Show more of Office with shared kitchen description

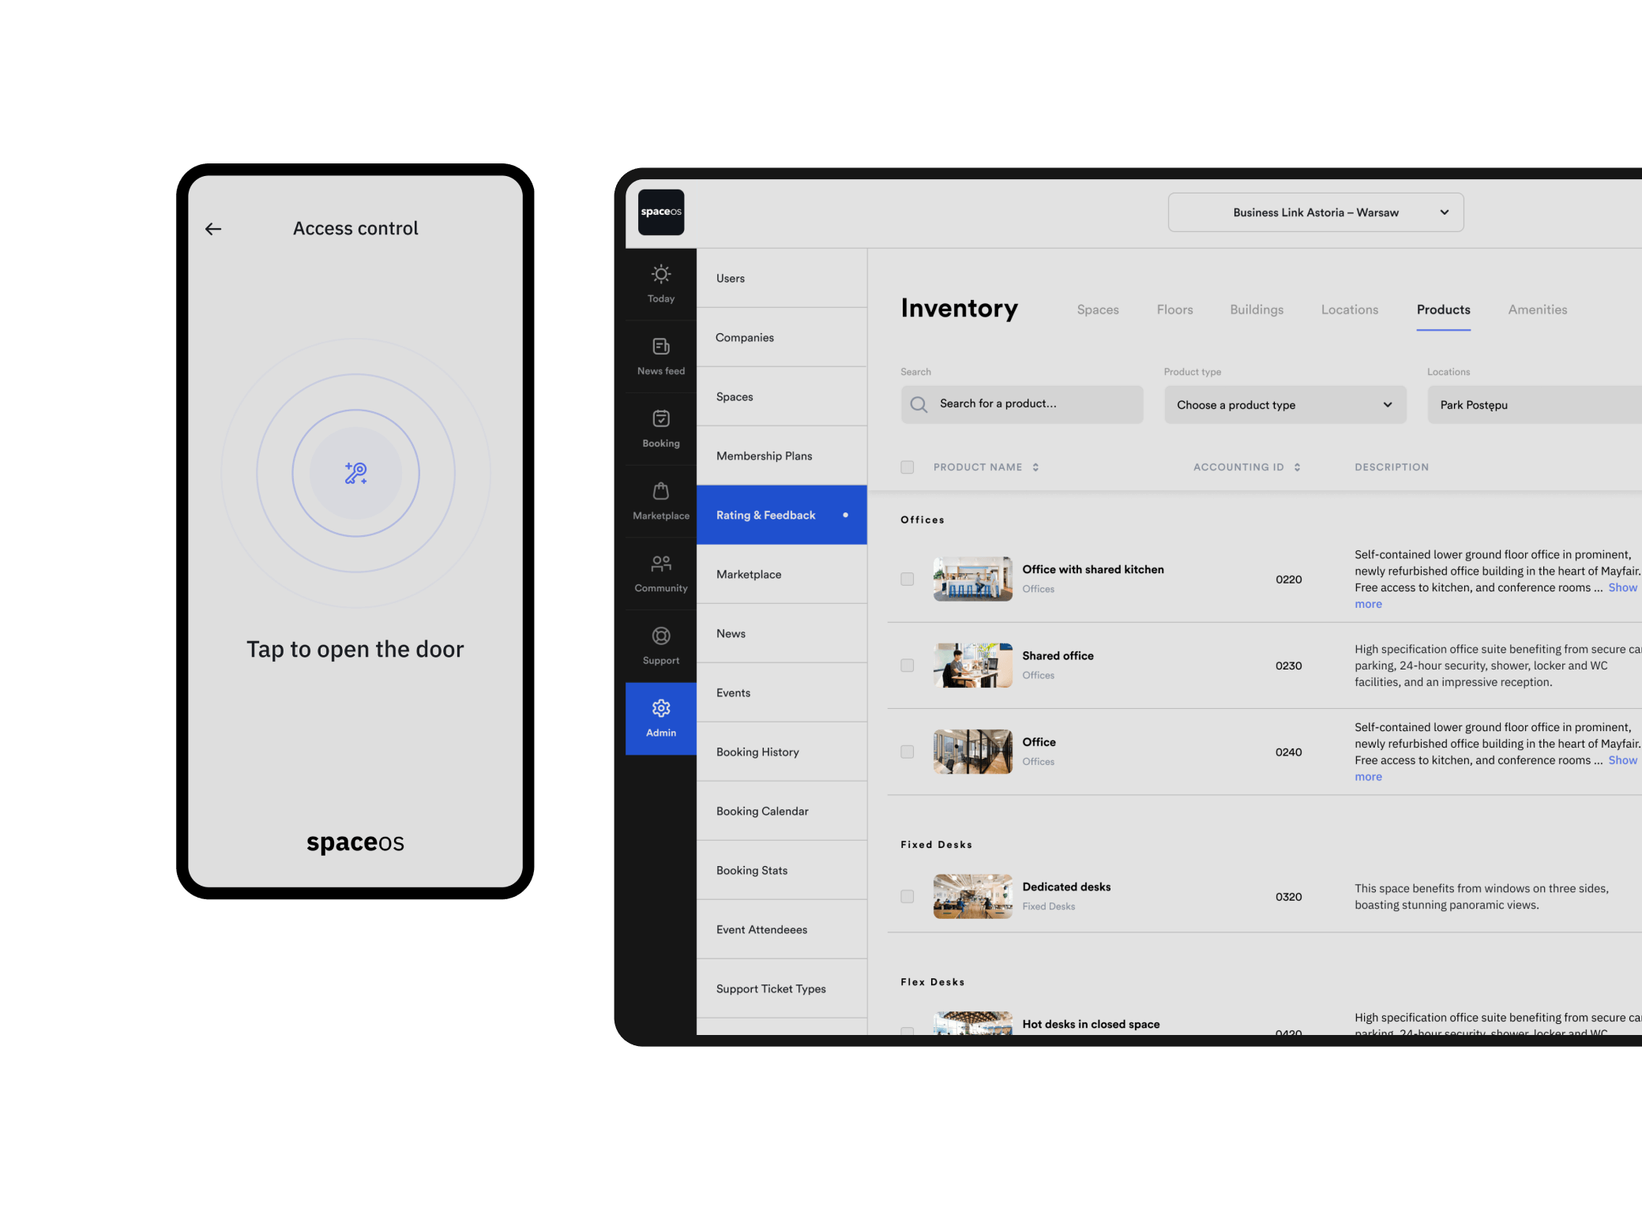(x=1622, y=588)
